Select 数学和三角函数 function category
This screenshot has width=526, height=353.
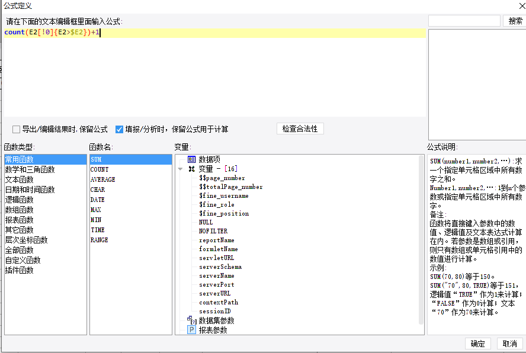coord(45,169)
